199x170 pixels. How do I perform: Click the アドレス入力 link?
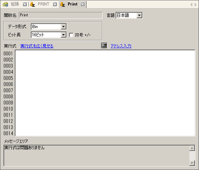coord(121,46)
